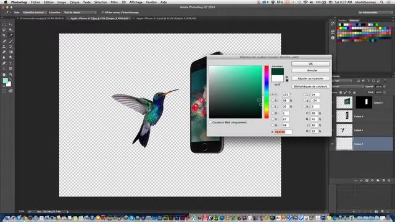Viewport: 395px width, 222px height.
Task: Switch to the Couleur panel tab
Action: pos(342,20)
